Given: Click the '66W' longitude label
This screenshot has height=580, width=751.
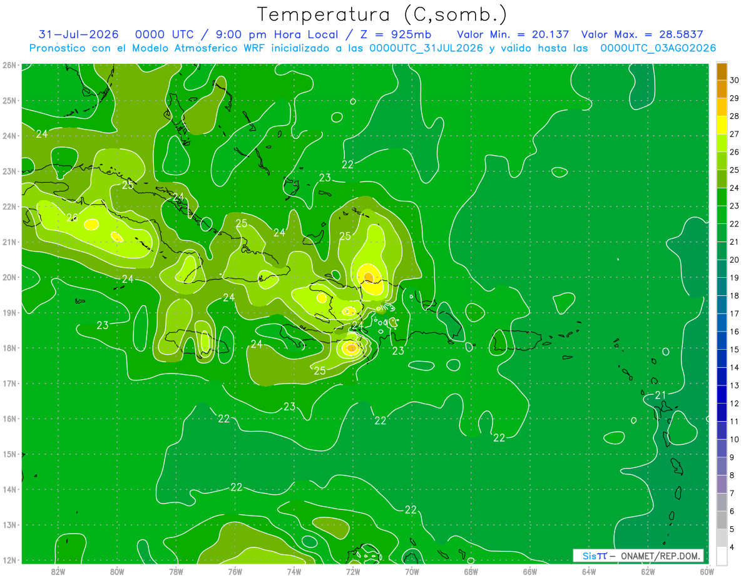Looking at the screenshot, I should 529,571.
